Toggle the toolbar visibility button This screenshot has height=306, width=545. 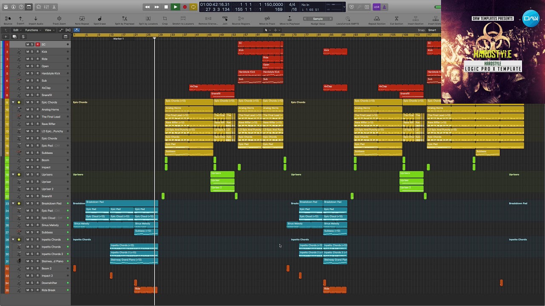(x=29, y=7)
